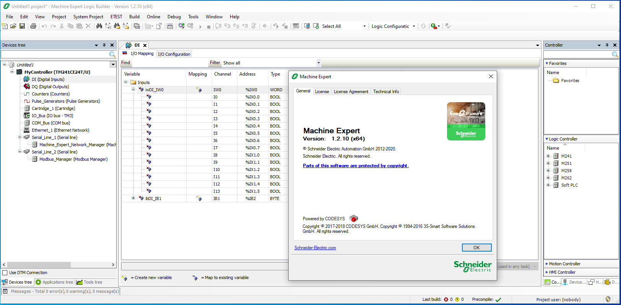Collapse the Serial_Line_1 node
The width and height of the screenshot is (621, 305).
[x=20, y=137]
